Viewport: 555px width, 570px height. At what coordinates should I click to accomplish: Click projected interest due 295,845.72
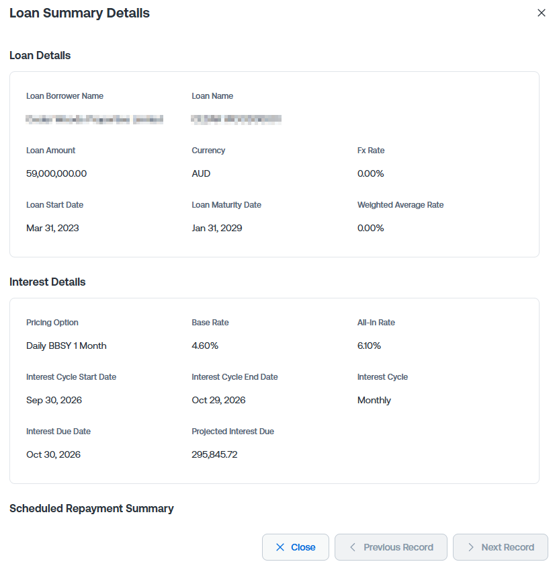(x=214, y=455)
